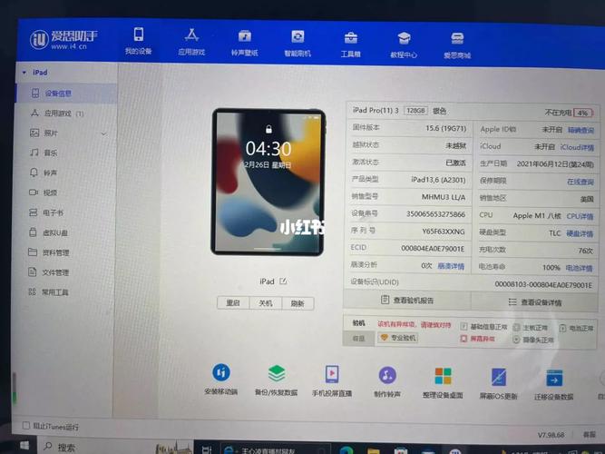
Task: Edit the iPad device name icon
Action: click(x=283, y=281)
